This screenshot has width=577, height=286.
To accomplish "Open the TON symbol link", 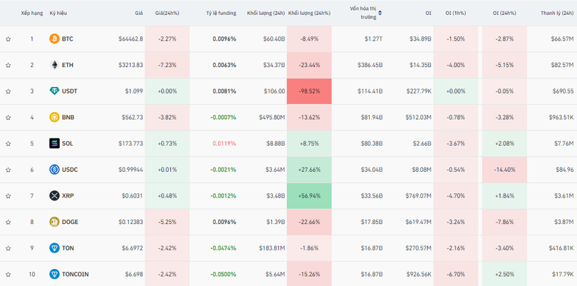I will click(68, 248).
